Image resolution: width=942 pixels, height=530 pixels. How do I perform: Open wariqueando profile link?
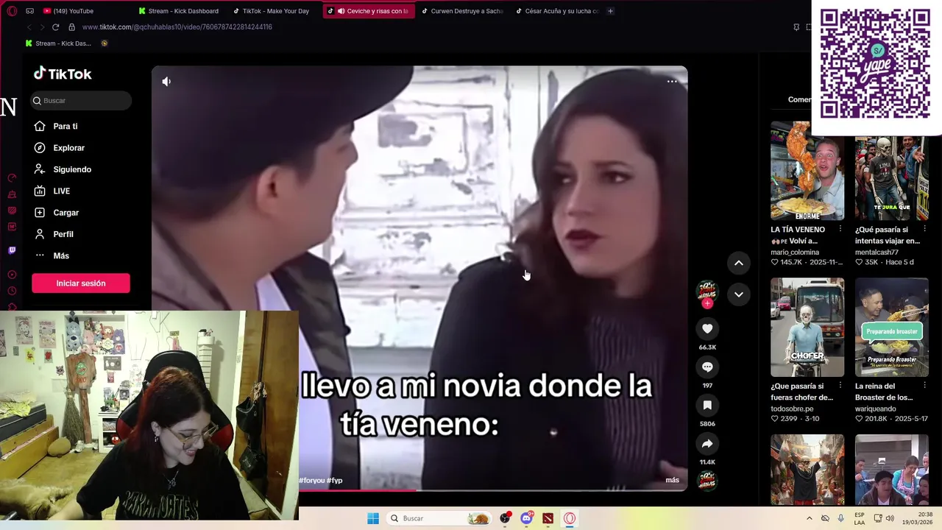(875, 409)
